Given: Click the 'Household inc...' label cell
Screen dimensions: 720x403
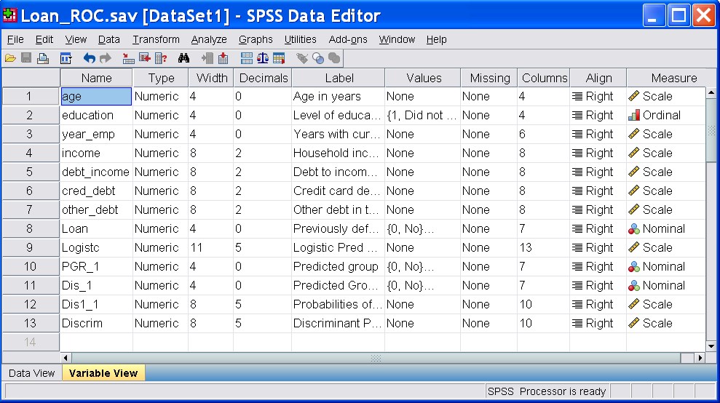Looking at the screenshot, I should click(339, 153).
